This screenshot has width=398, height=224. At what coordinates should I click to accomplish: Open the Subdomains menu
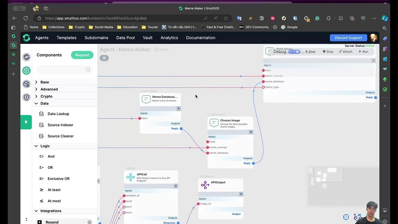pos(96,38)
